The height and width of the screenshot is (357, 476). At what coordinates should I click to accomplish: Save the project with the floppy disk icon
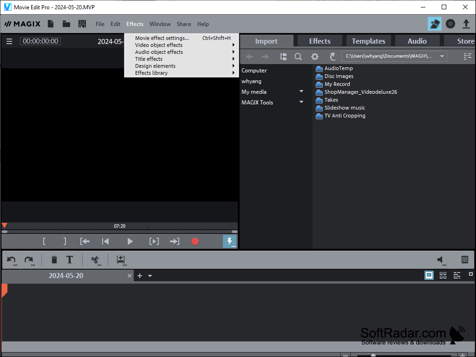(x=82, y=24)
